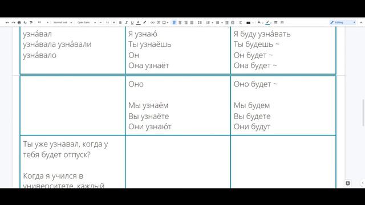
Task: Toggle bold formatting
Action: [120, 23]
